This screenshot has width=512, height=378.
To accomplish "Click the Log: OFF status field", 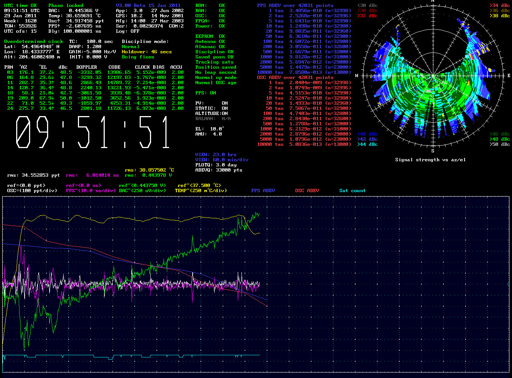I will 128,31.
